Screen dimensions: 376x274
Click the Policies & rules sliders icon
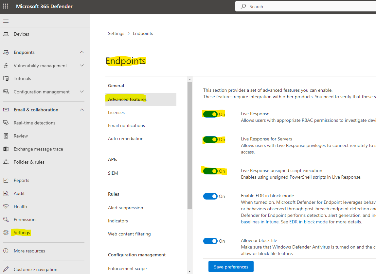pyautogui.click(x=6, y=162)
